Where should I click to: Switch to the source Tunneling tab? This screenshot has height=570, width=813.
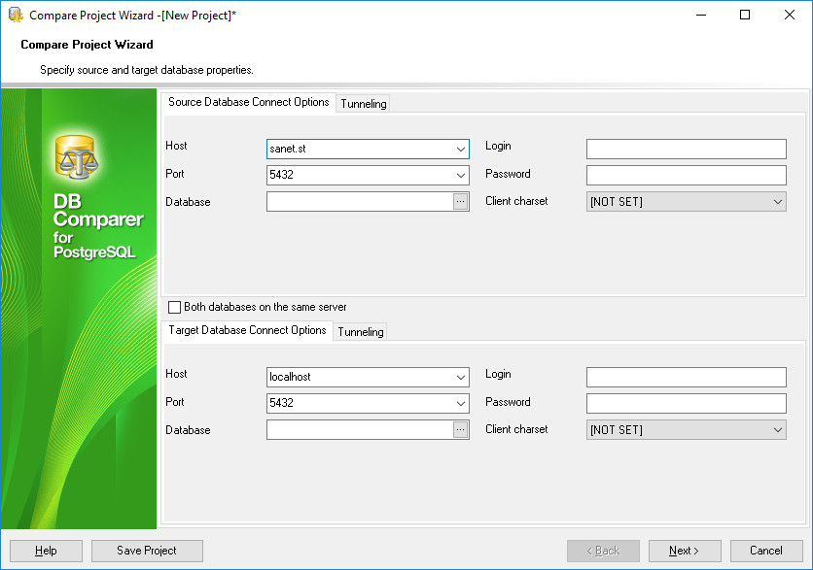click(364, 104)
